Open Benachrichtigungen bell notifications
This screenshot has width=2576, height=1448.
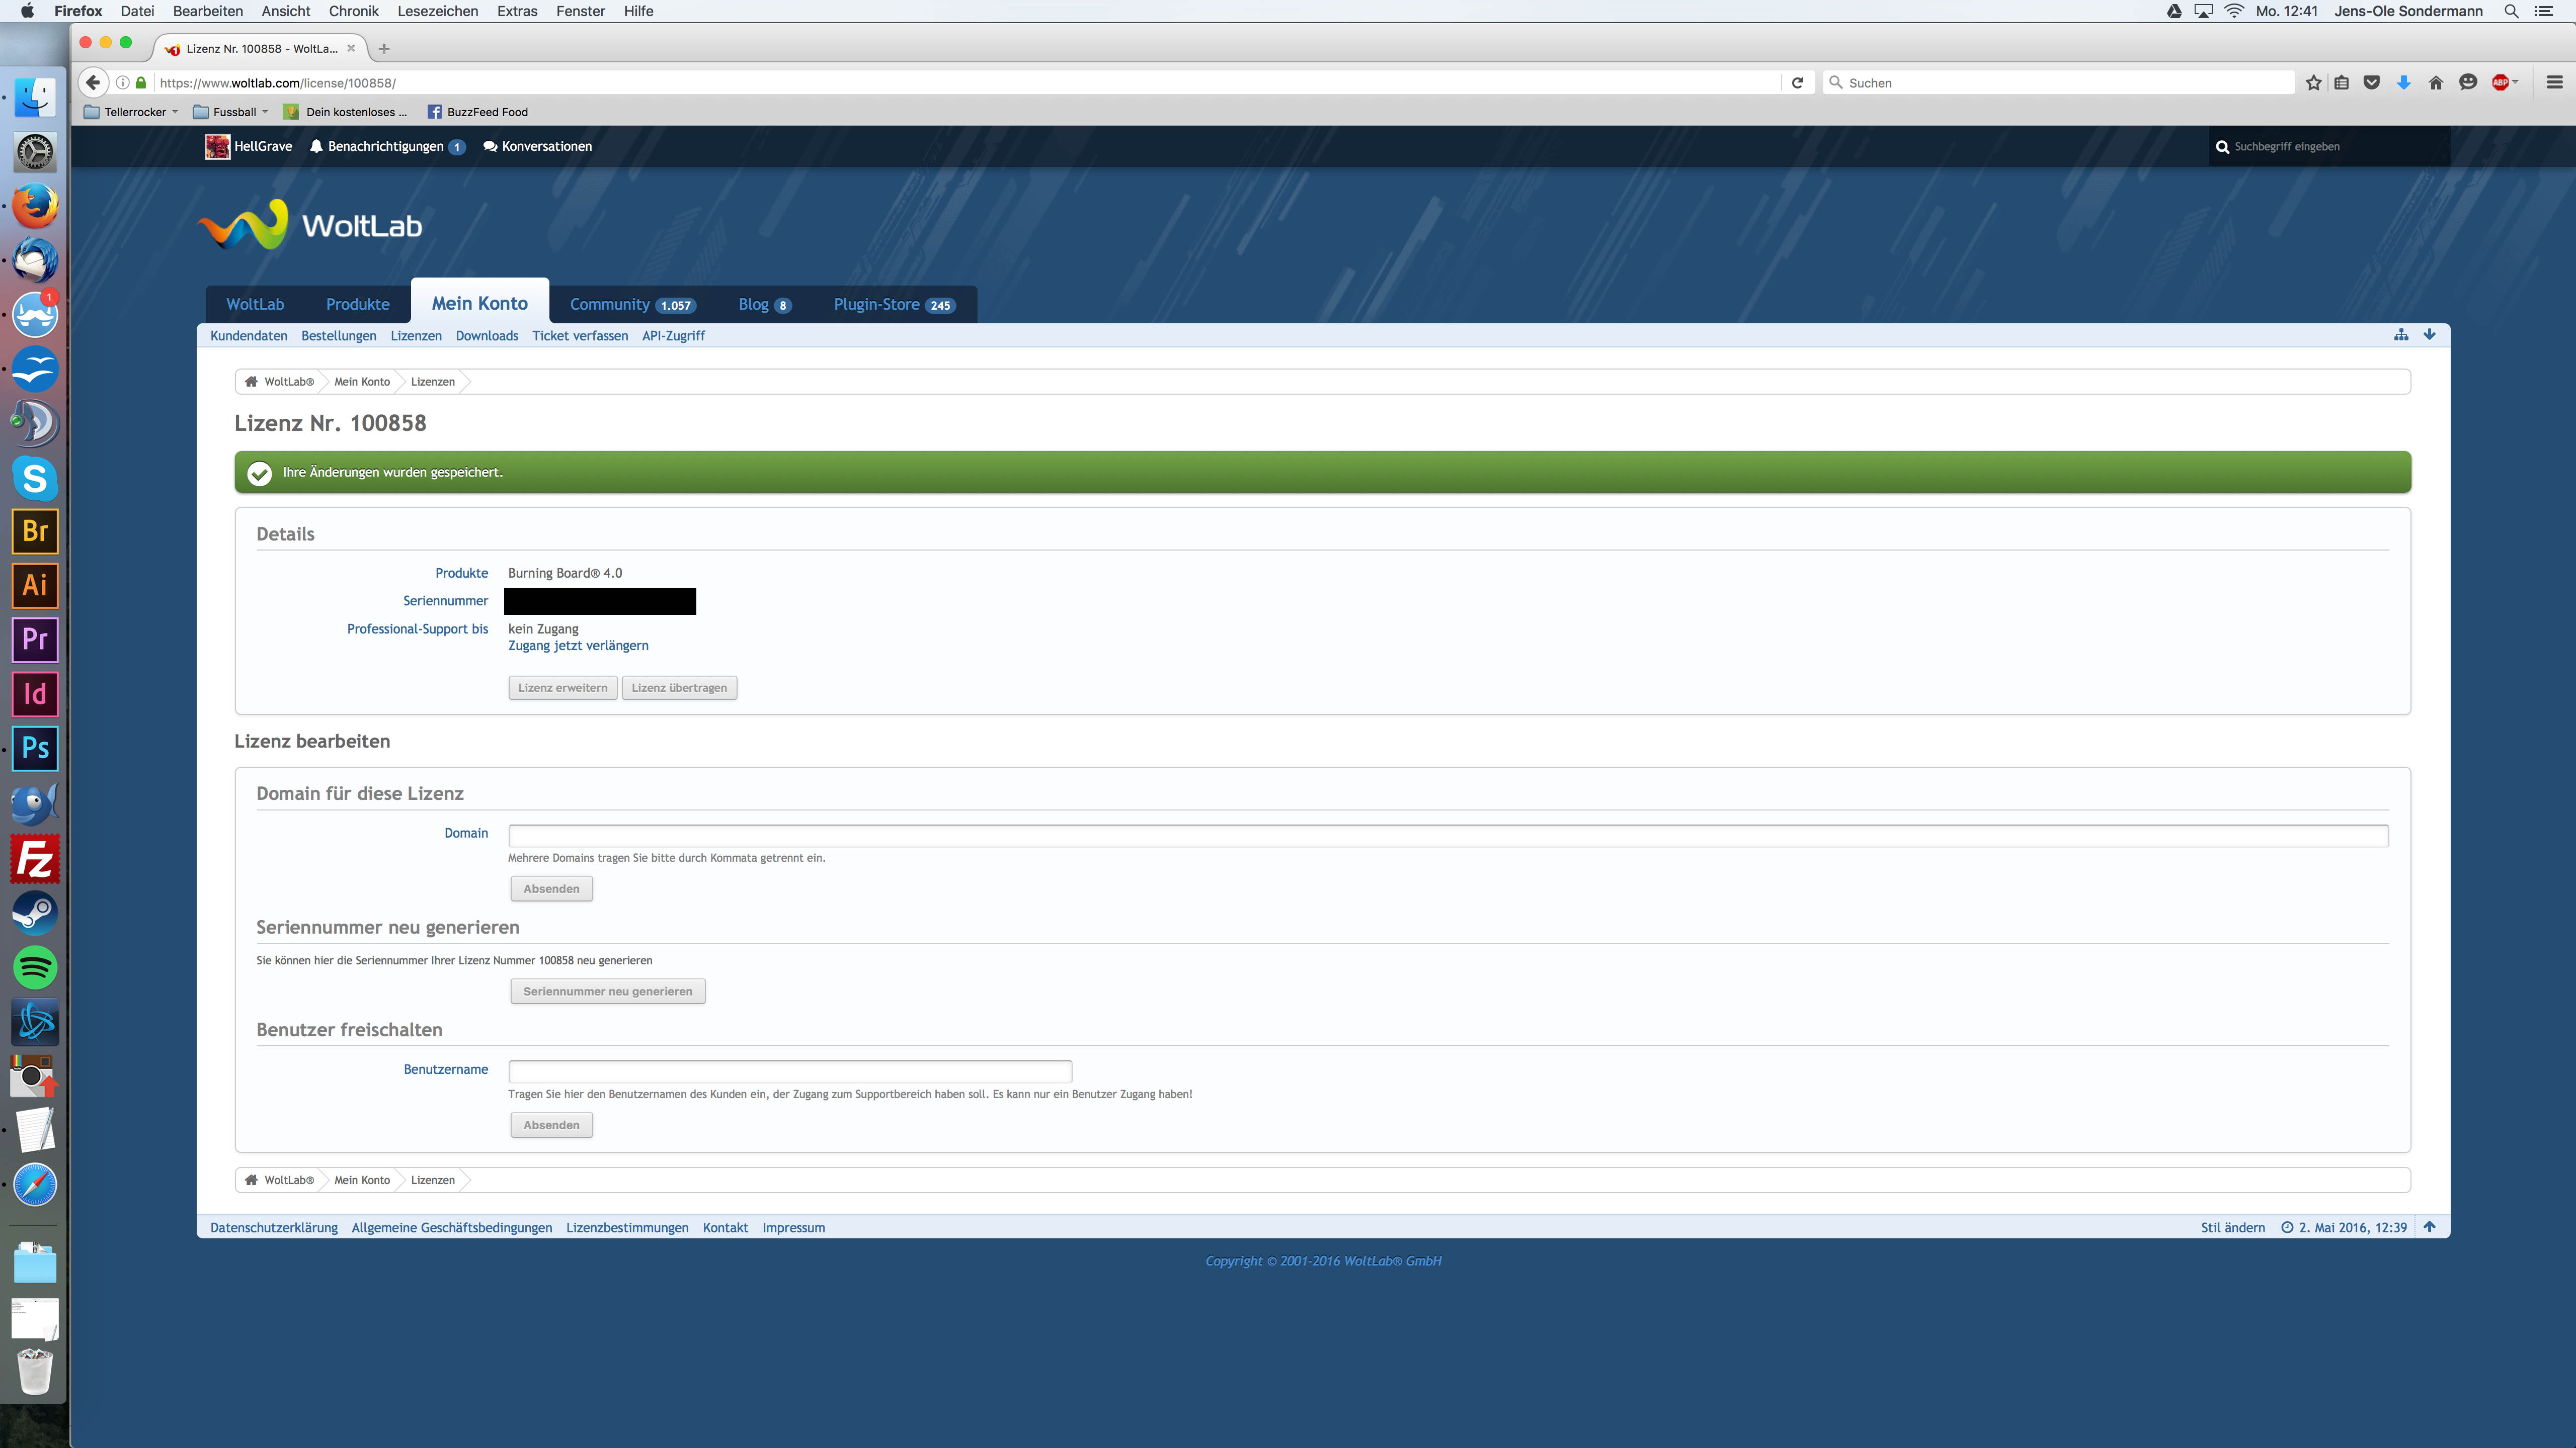tap(385, 146)
